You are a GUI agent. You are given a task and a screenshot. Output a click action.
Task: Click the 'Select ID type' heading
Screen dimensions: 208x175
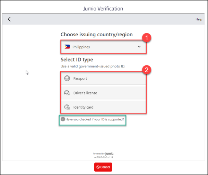(x=77, y=60)
